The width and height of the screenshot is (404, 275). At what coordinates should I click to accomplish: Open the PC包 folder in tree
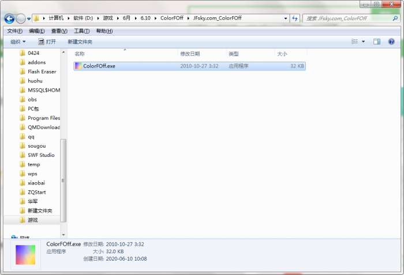click(33, 108)
